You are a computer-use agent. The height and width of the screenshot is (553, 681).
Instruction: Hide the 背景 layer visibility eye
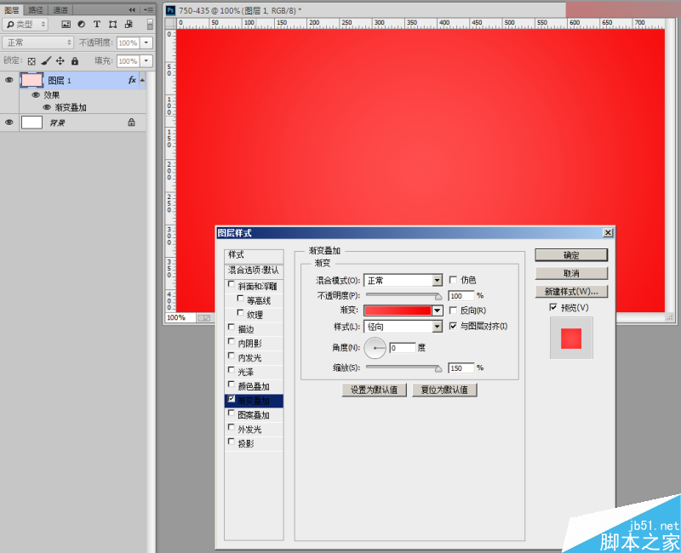point(9,122)
